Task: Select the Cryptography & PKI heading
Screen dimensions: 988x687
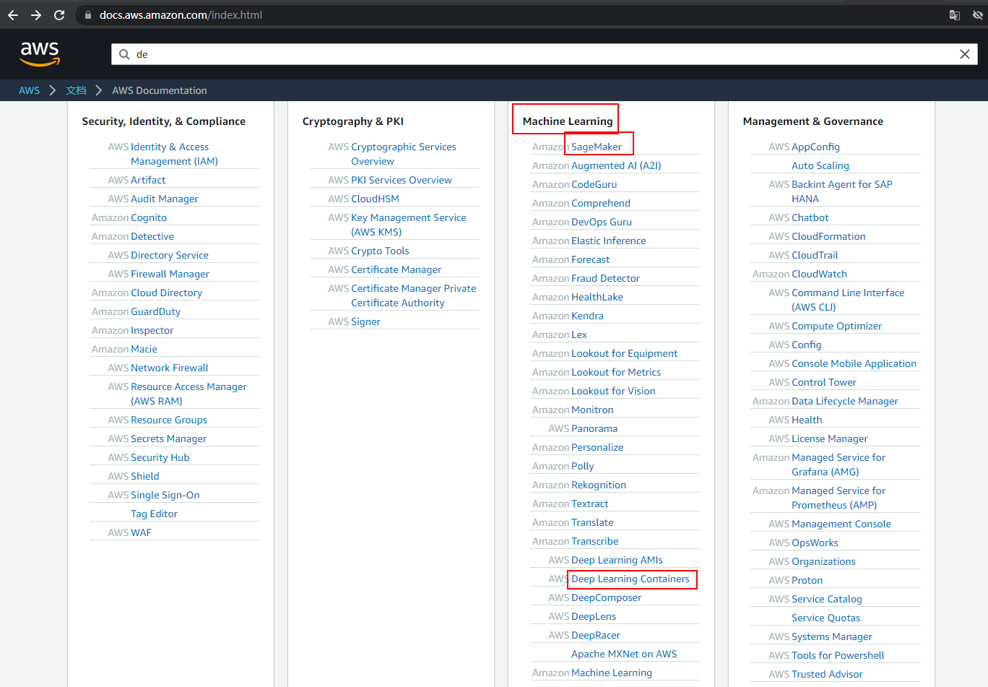Action: (x=353, y=121)
